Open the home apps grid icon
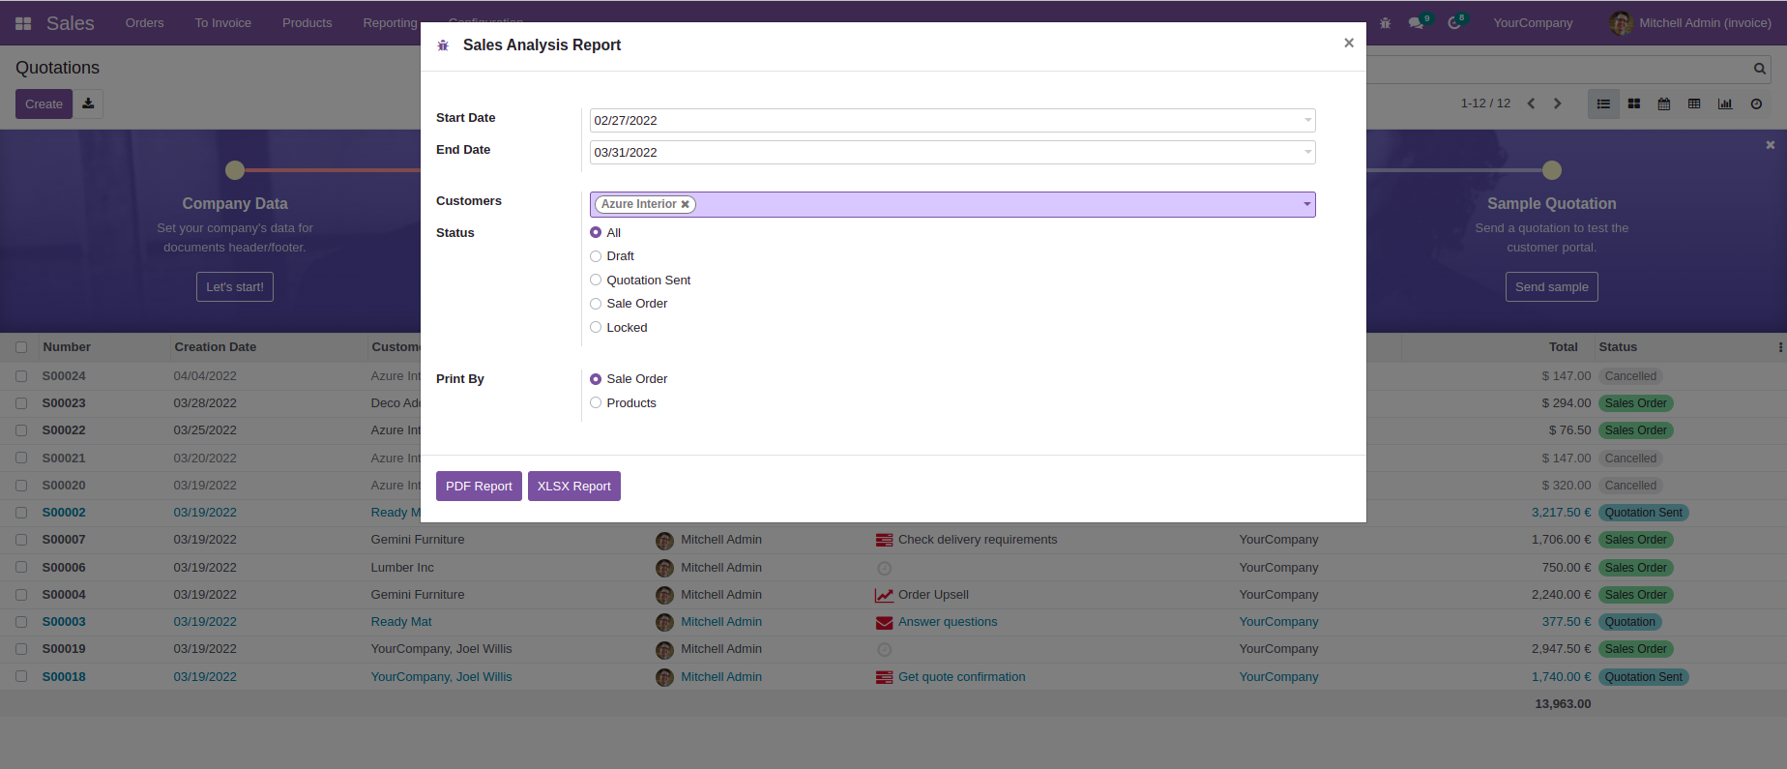 coord(23,23)
